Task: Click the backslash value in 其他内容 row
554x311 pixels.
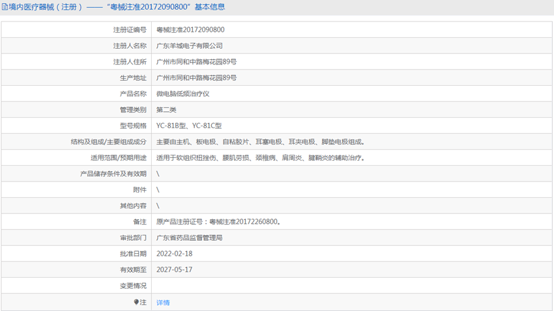Action: click(x=158, y=206)
